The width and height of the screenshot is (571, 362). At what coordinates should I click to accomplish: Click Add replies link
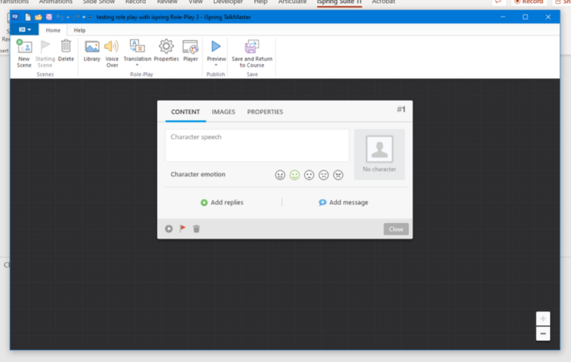click(x=222, y=202)
